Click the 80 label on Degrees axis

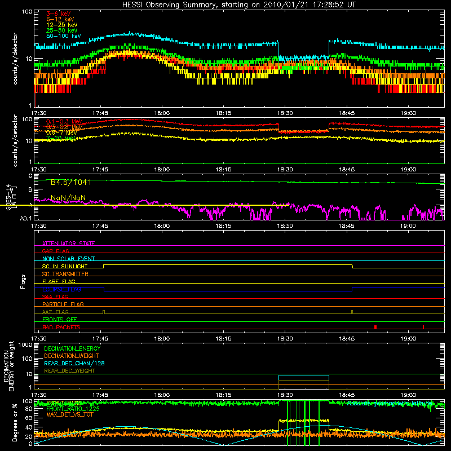(29, 409)
